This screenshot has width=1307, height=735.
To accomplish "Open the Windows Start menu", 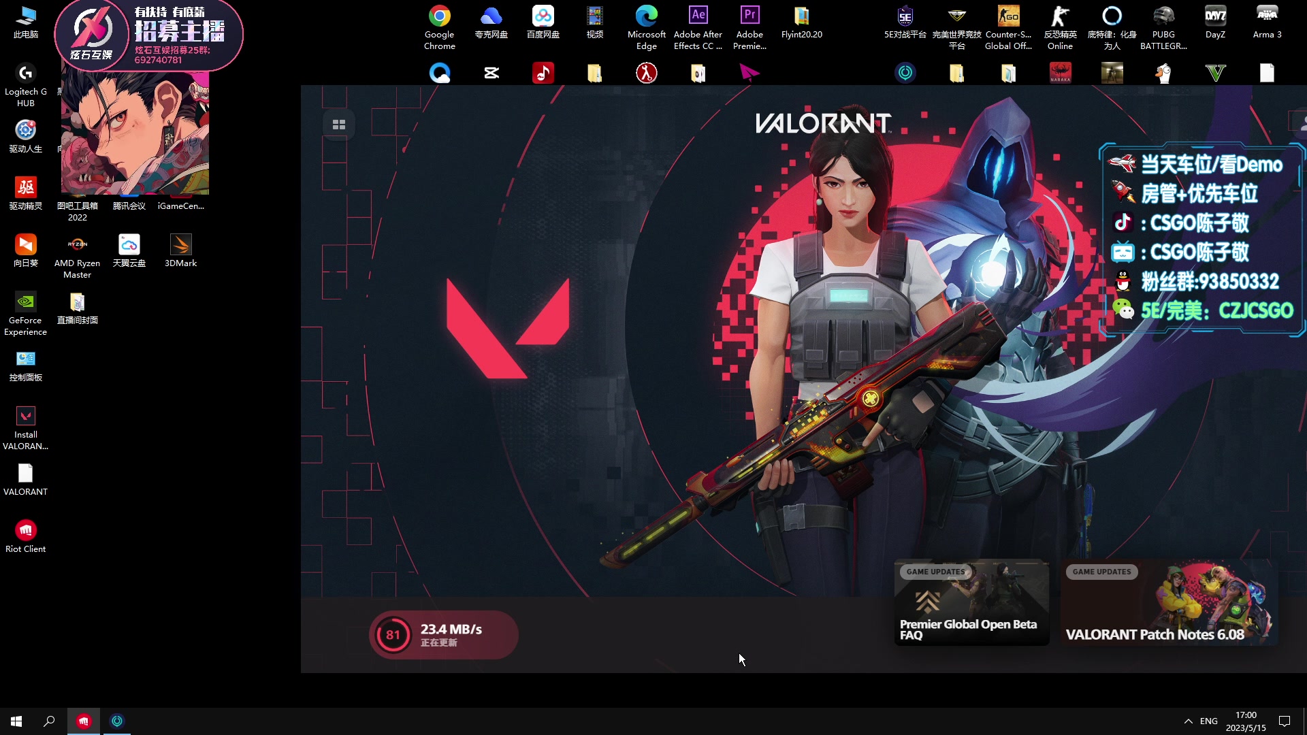I will [x=16, y=721].
